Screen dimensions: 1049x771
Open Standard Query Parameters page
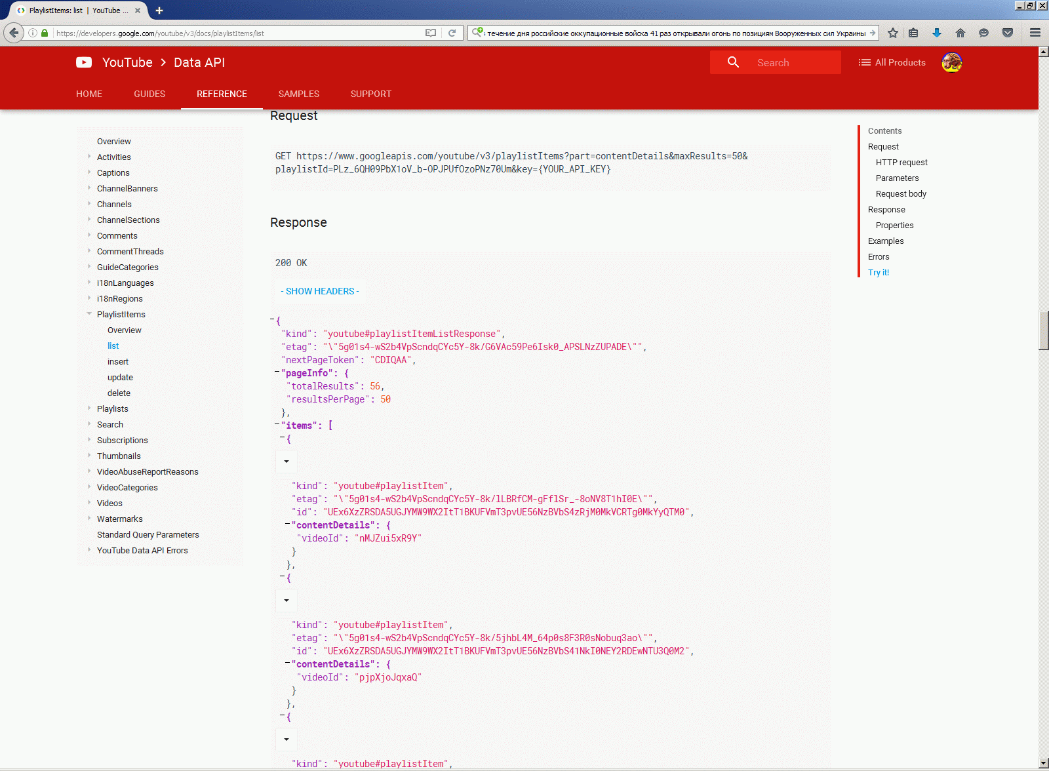tap(148, 534)
